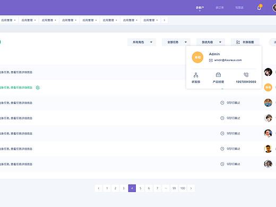Click the orange avatar on the completed task row
The image size is (276, 207).
point(268,88)
